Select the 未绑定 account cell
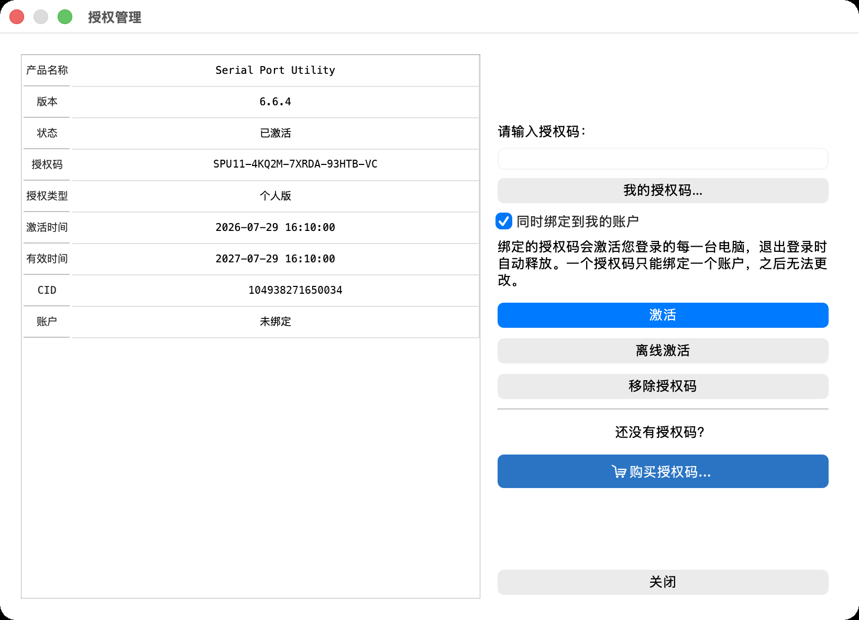Viewport: 859px width, 620px height. tap(276, 322)
